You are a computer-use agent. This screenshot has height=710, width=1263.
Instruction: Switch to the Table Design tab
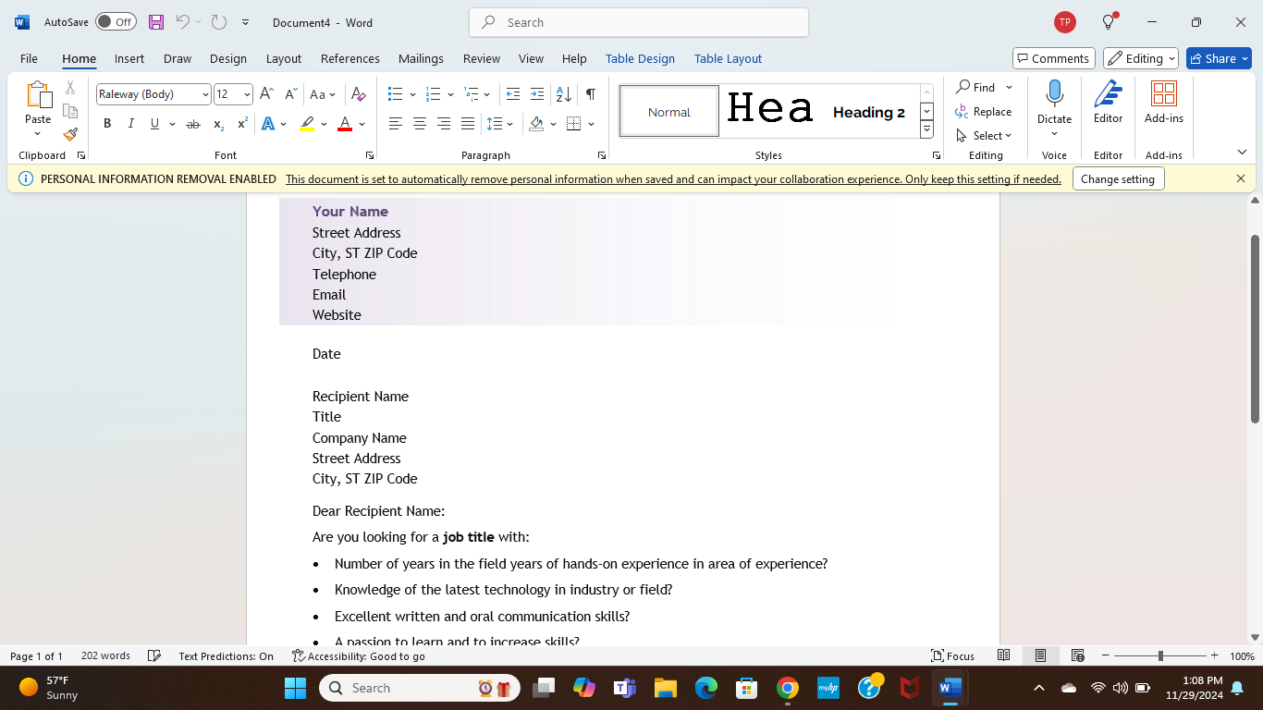(x=640, y=58)
